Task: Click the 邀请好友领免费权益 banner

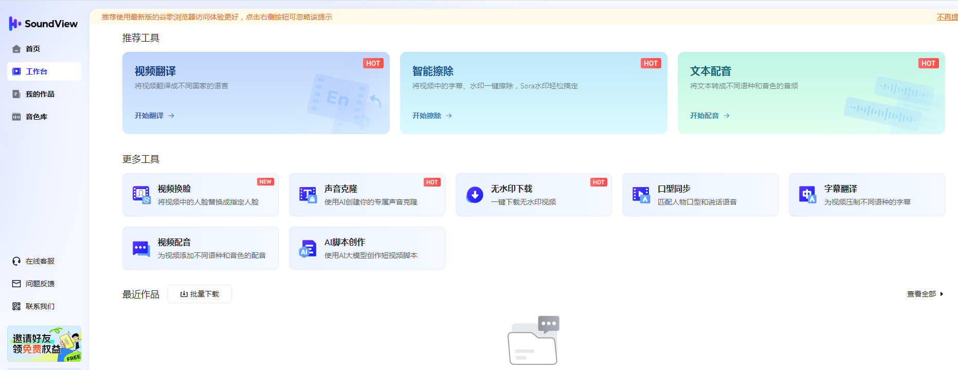Action: pos(44,344)
